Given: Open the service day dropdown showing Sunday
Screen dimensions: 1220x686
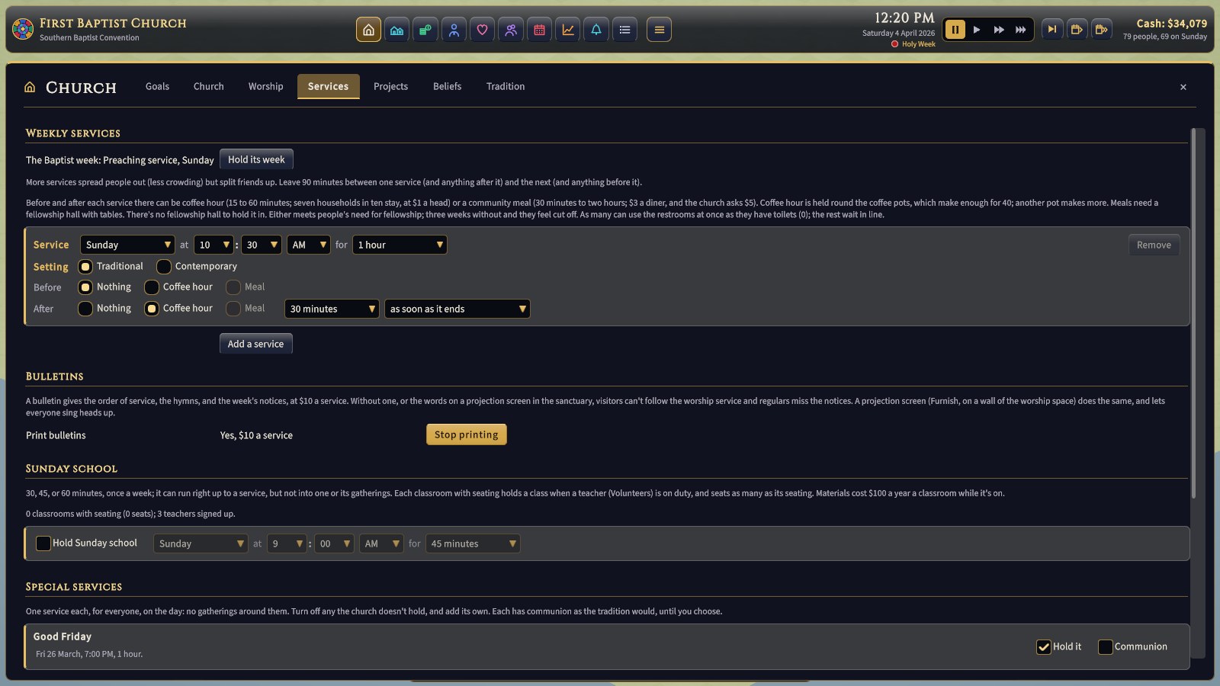Looking at the screenshot, I should coord(127,245).
